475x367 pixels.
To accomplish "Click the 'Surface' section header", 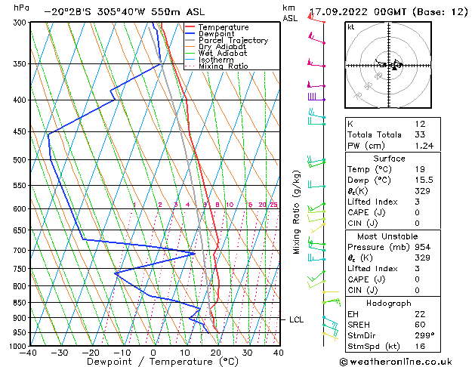I will click(389, 159).
